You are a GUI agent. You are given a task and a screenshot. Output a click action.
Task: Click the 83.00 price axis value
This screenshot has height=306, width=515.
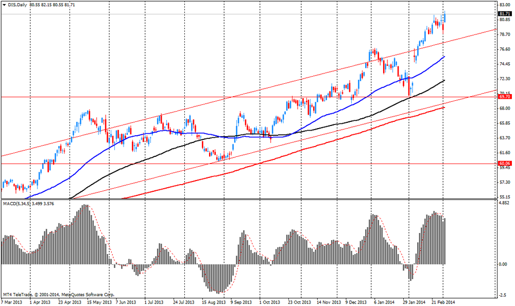(x=505, y=5)
